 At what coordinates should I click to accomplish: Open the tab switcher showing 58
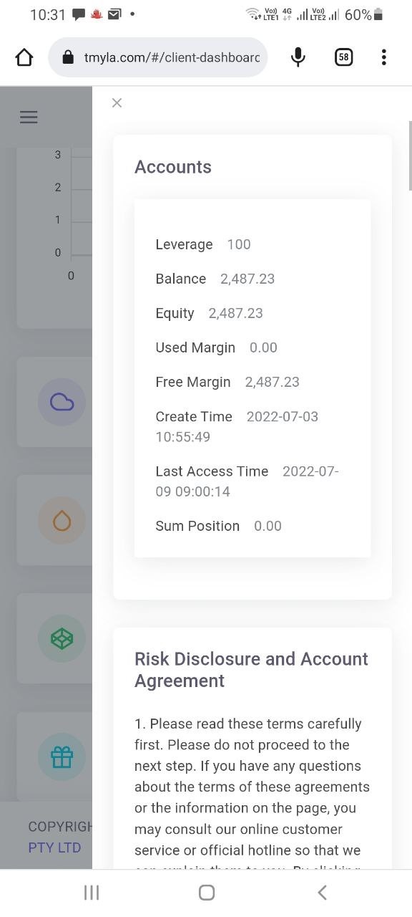(x=344, y=57)
